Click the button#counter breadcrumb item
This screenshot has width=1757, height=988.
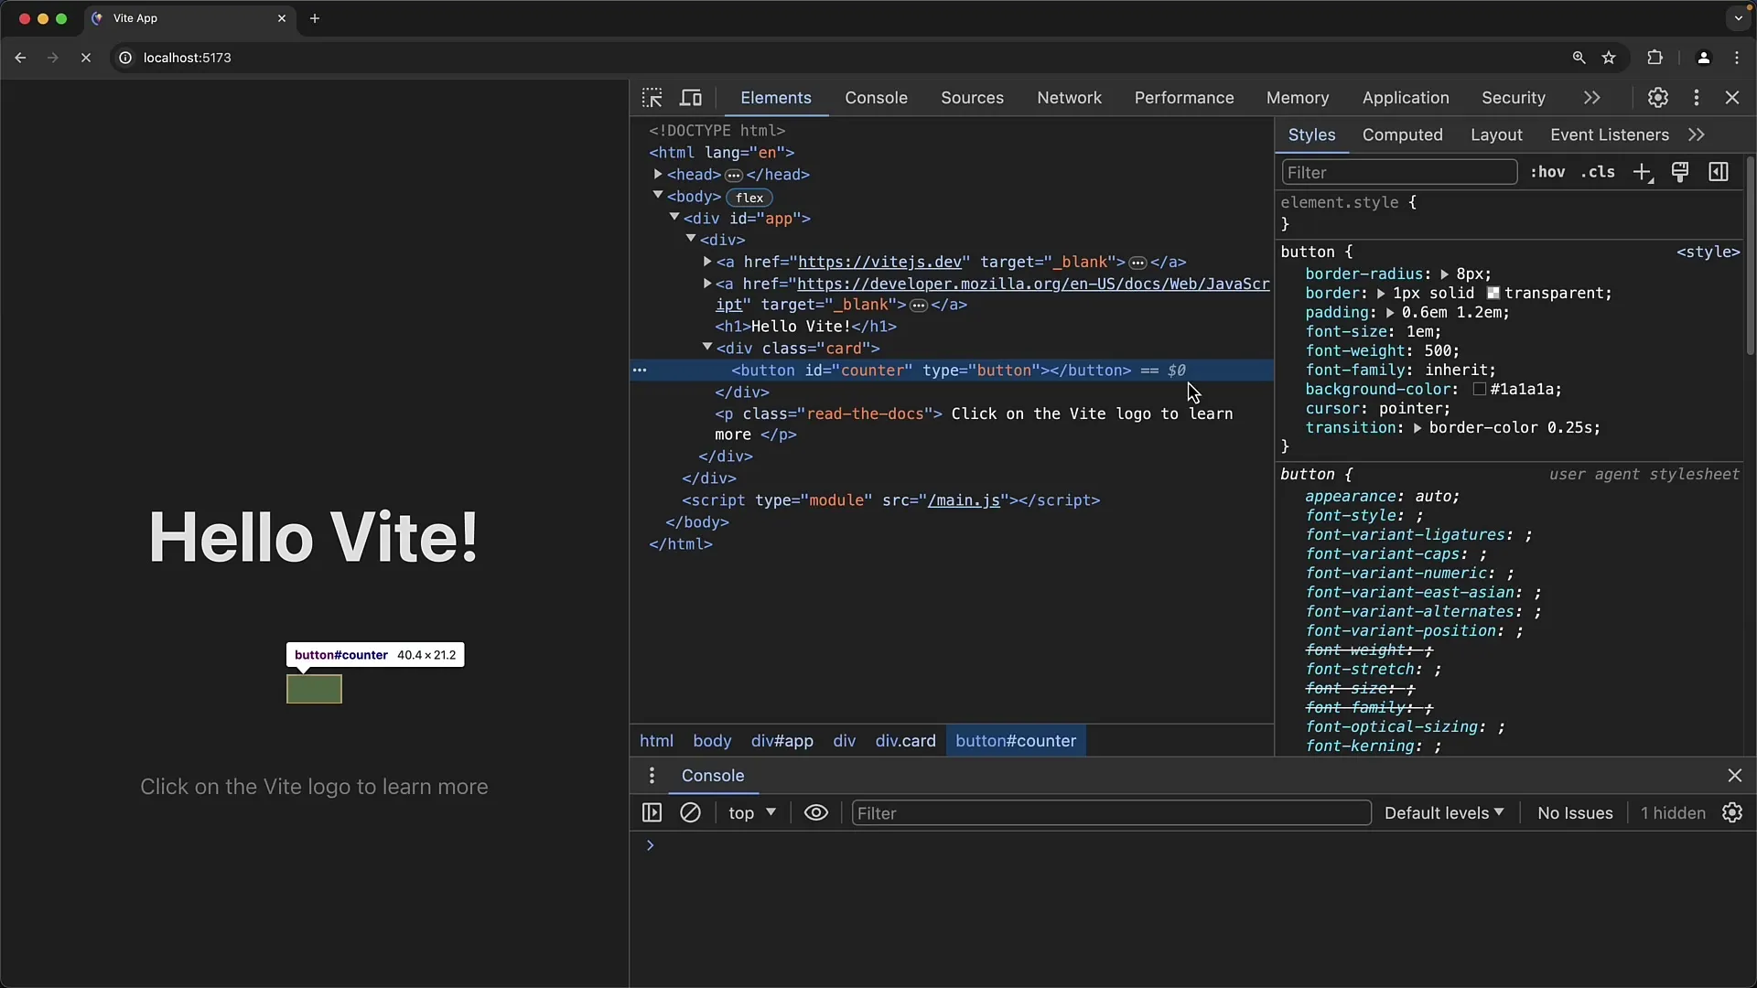tap(1015, 741)
